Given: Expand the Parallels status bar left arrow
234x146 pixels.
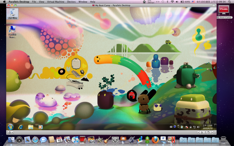Looking at the screenshot, I should click(x=198, y=132).
